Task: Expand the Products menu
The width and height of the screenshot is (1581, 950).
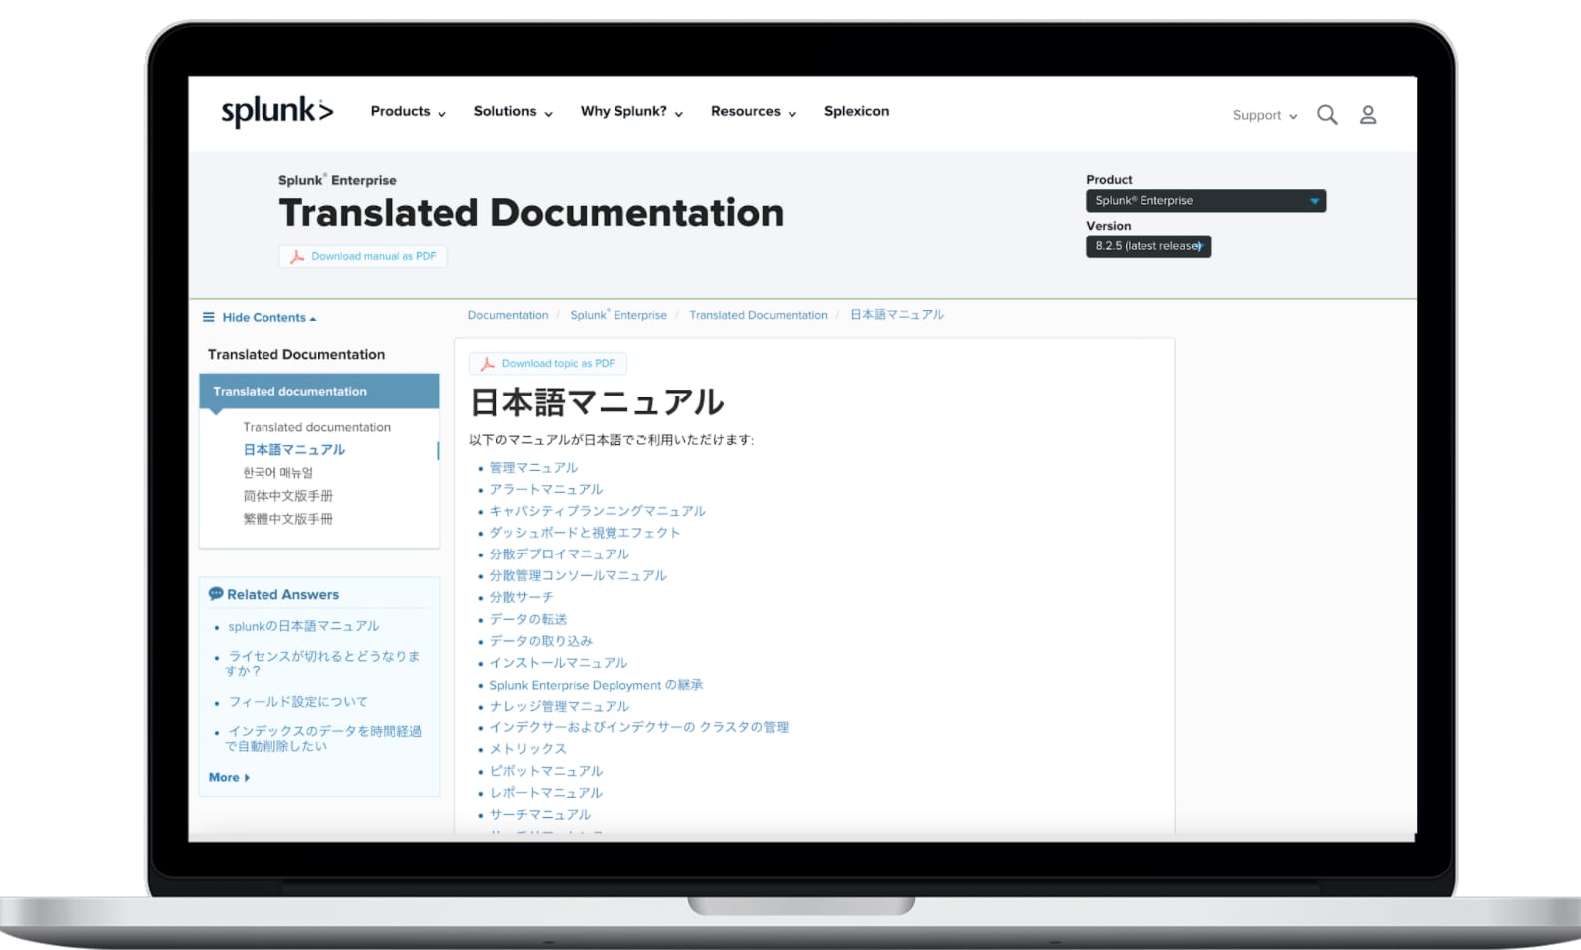Action: pyautogui.click(x=409, y=111)
